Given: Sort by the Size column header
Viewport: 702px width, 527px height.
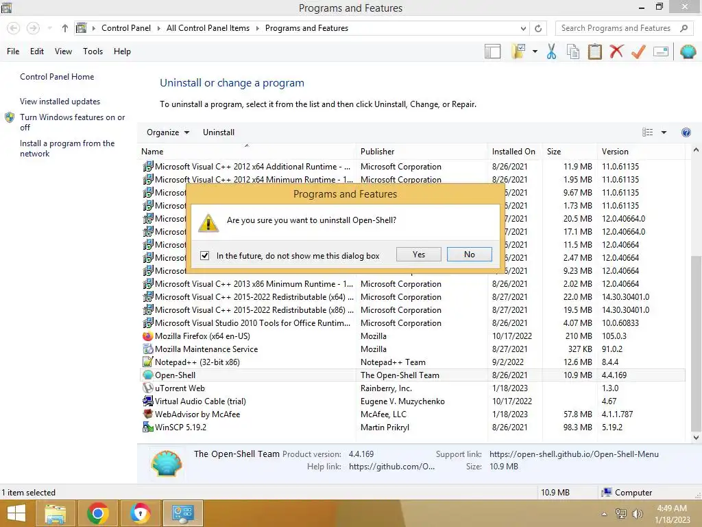Looking at the screenshot, I should [x=570, y=152].
